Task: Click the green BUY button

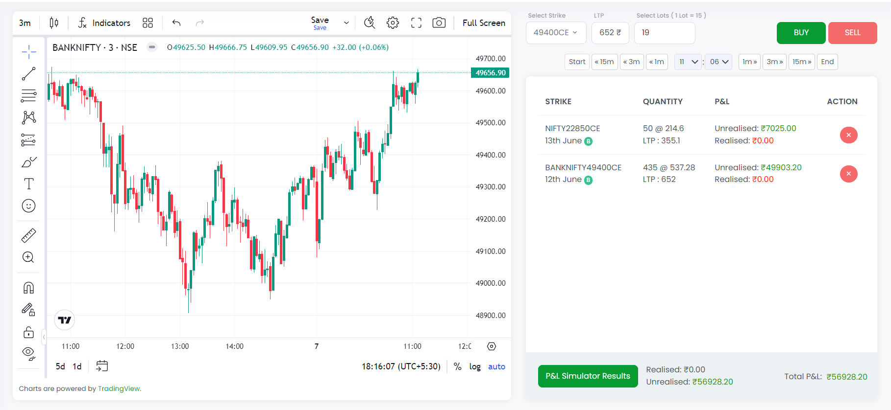Action: pos(801,33)
